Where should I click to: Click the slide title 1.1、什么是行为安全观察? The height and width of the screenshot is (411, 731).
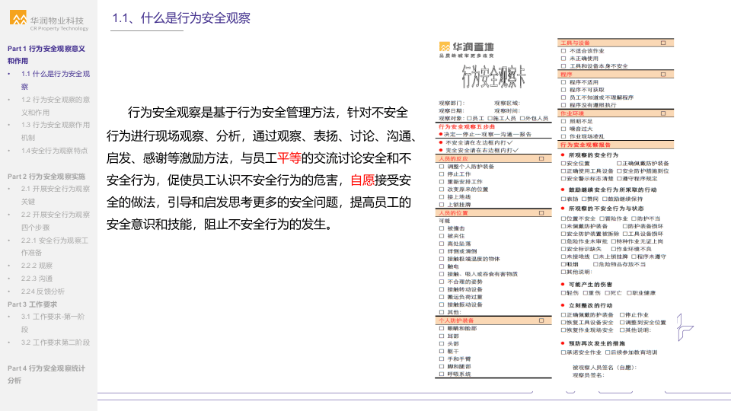click(181, 18)
